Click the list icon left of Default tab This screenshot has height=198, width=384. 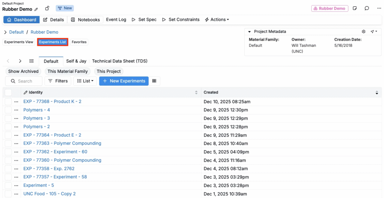pyautogui.click(x=31, y=61)
